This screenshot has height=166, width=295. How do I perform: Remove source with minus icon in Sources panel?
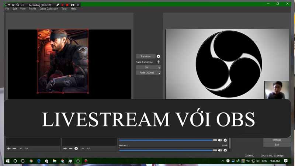[70, 149]
